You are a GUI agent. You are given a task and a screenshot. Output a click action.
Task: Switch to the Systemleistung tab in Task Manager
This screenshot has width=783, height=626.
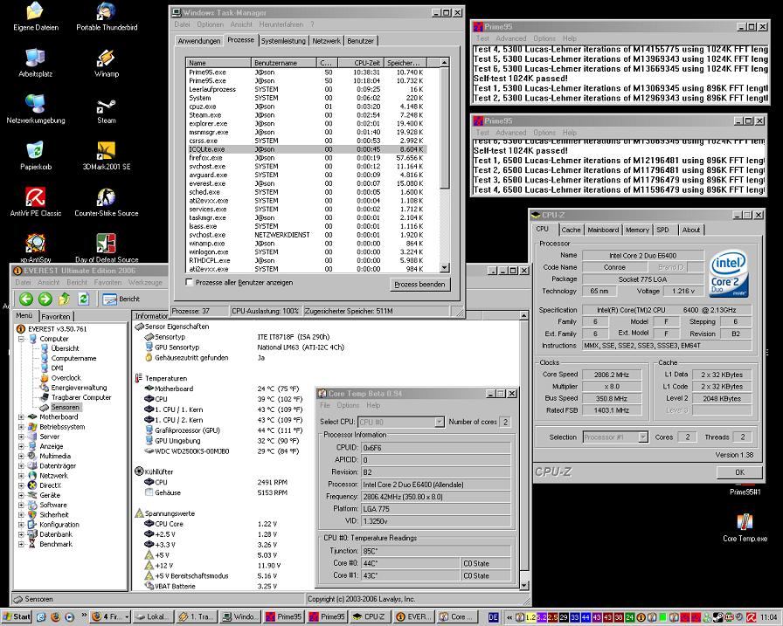click(x=283, y=41)
